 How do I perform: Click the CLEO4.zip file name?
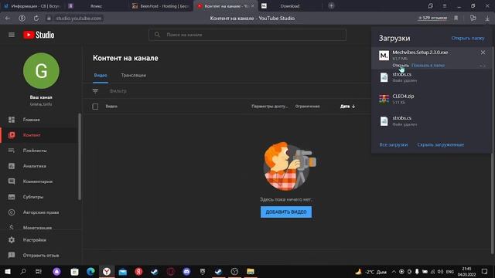coord(403,96)
